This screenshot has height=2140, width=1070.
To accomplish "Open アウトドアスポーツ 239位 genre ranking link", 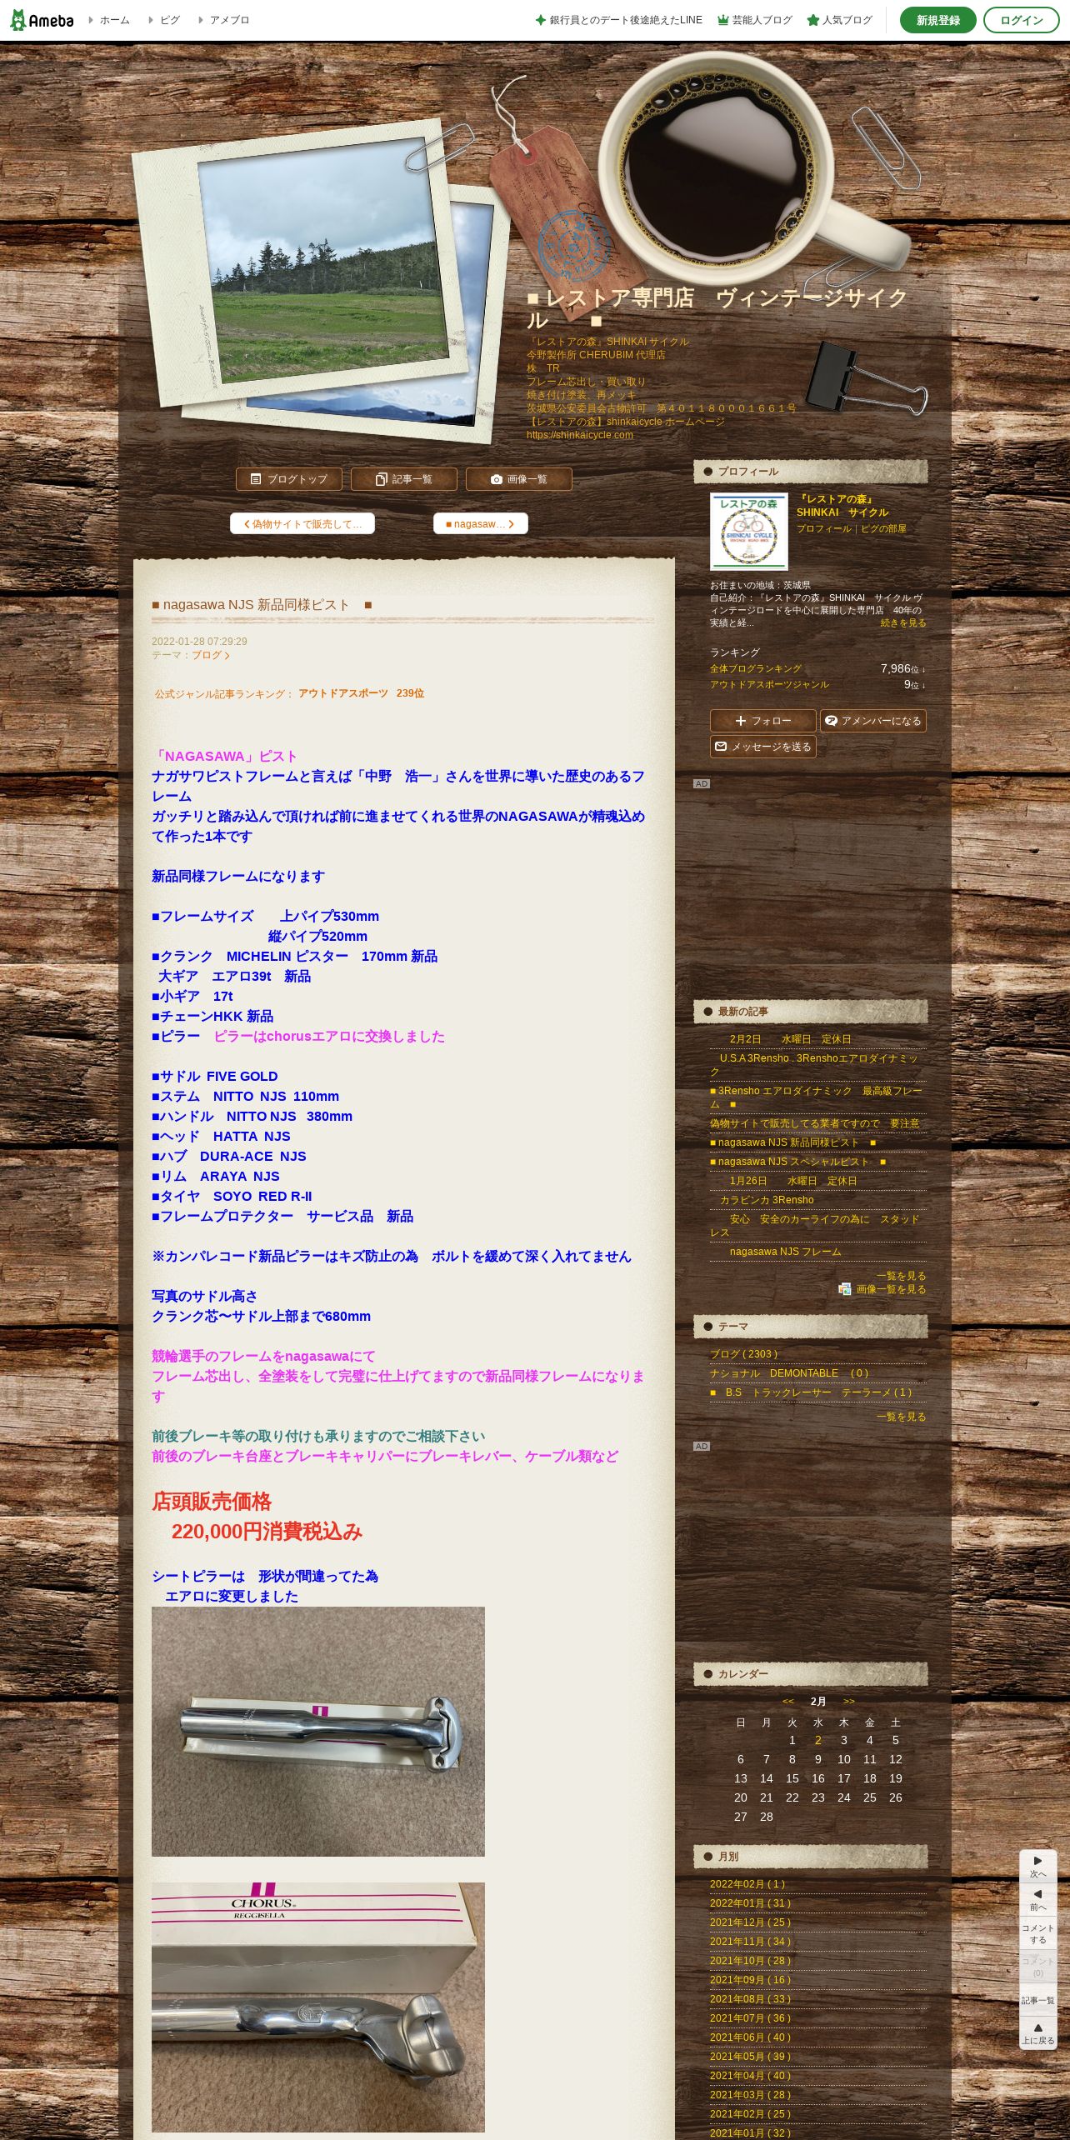I will (x=361, y=693).
